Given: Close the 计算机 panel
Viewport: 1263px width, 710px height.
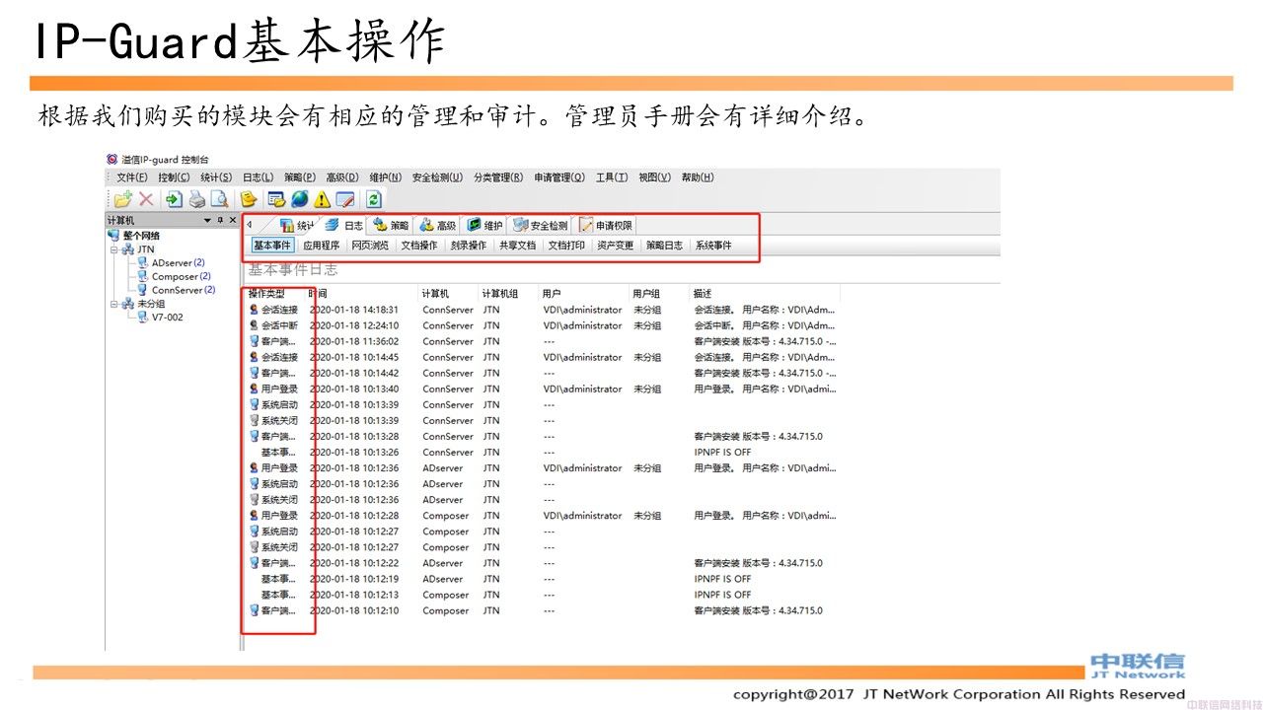Looking at the screenshot, I should tap(232, 220).
